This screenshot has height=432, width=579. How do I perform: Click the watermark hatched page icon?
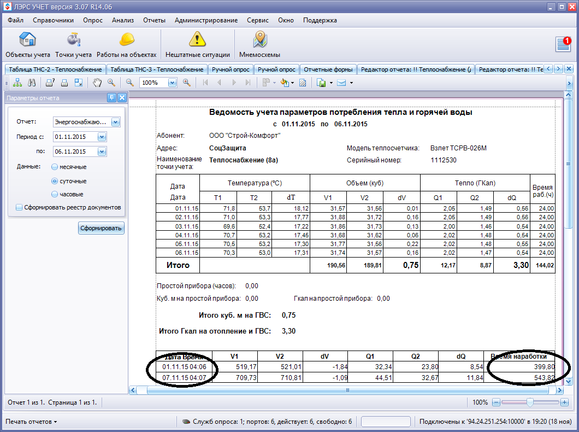(303, 83)
